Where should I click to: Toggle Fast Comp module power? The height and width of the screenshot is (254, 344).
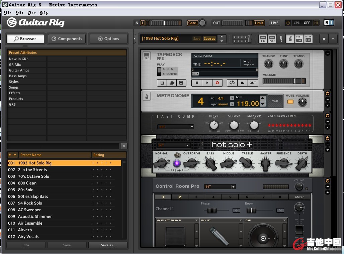pyautogui.click(x=328, y=116)
